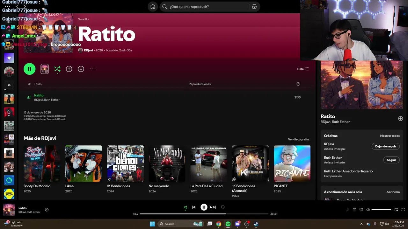Expand hidden system tray icons chevron
Screen dimensions: 408x229
361,224
